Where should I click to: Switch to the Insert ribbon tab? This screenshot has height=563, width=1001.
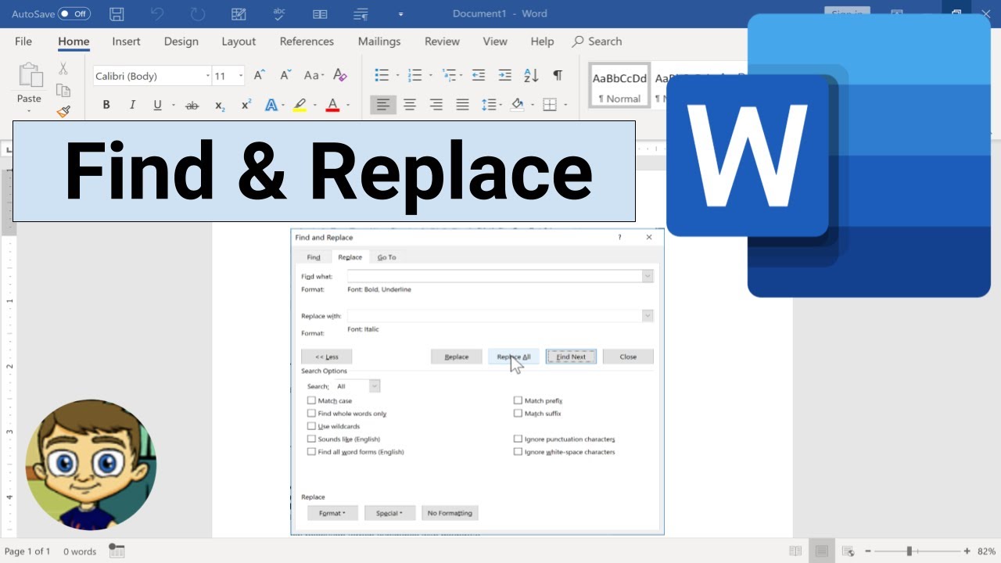coord(126,41)
